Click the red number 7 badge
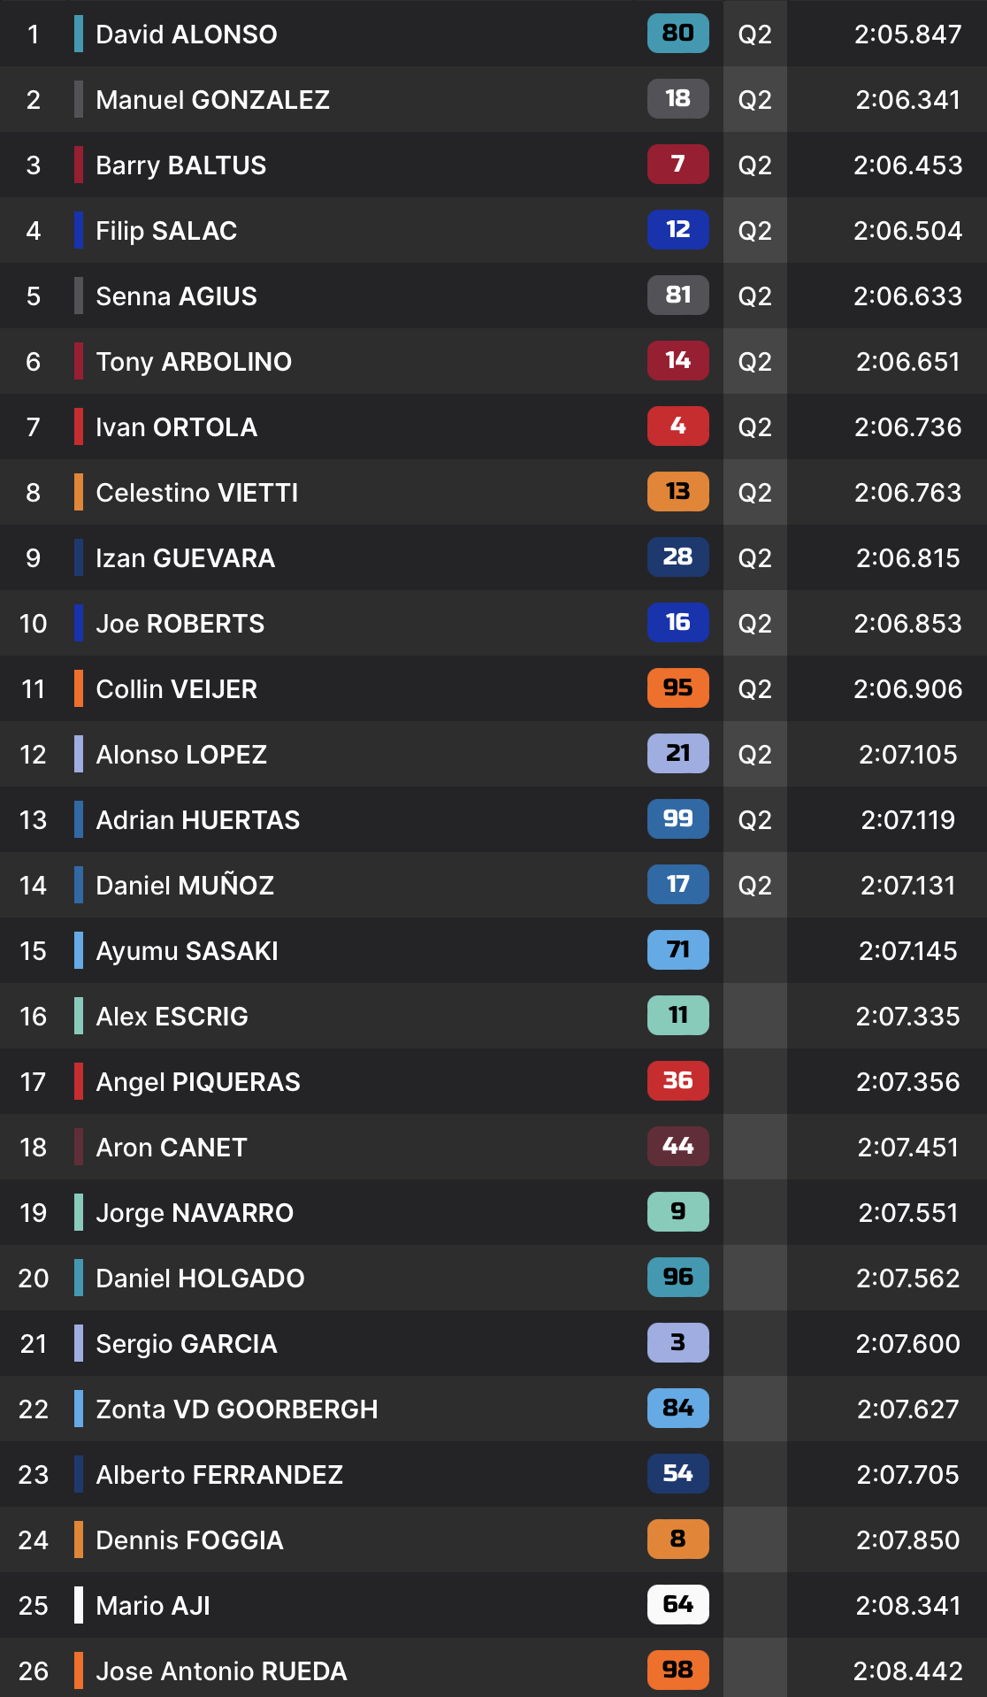Screen dimensions: 987x1697 pyautogui.click(x=677, y=165)
